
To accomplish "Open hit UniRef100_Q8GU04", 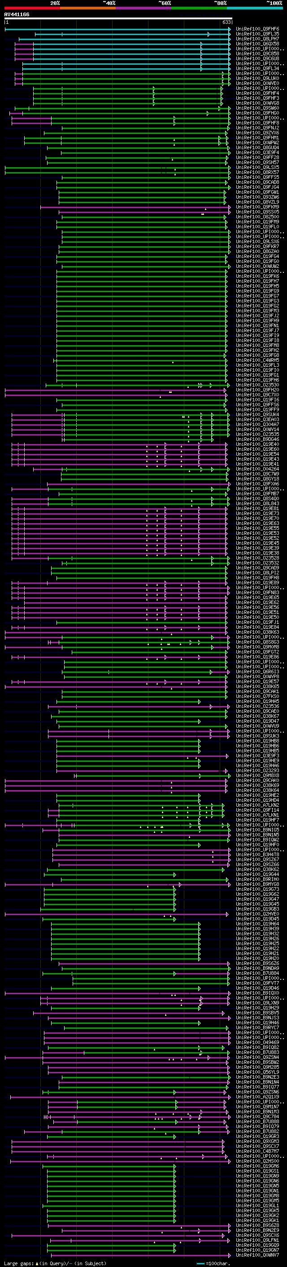I will (257, 147).
